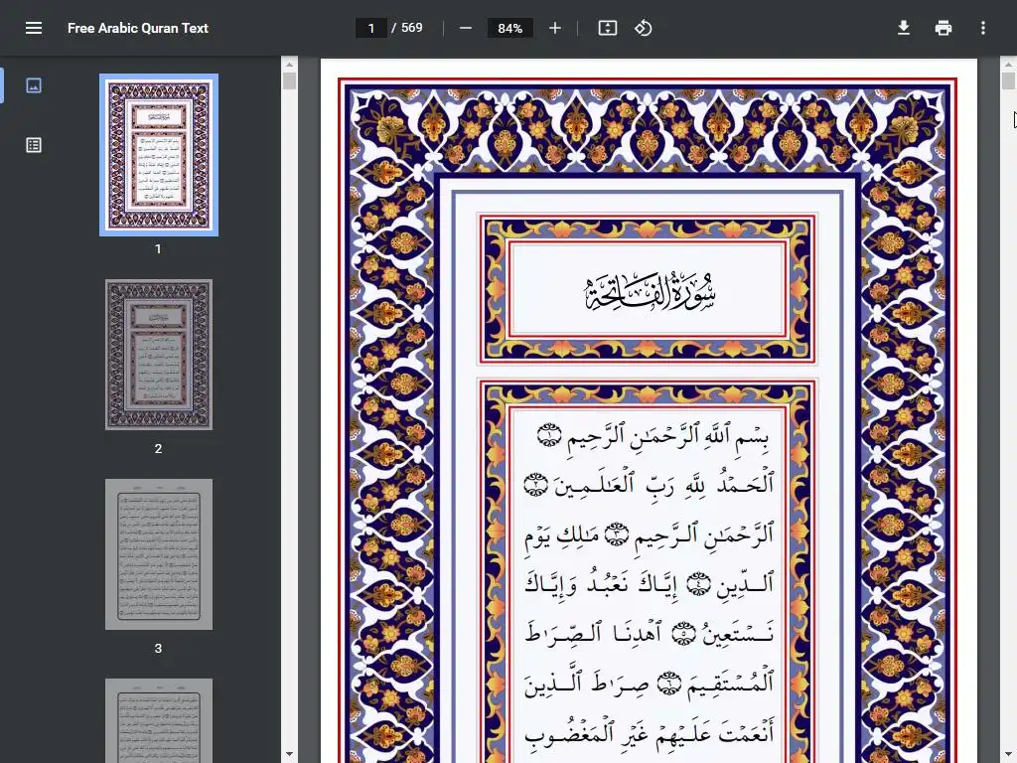Click the document scrollbar up arrow

(x=1009, y=65)
